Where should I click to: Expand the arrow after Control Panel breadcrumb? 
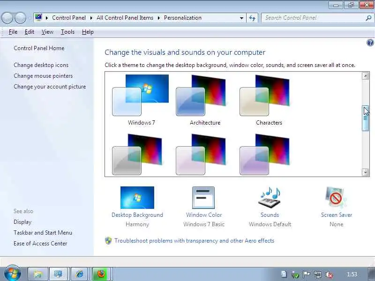(x=91, y=18)
